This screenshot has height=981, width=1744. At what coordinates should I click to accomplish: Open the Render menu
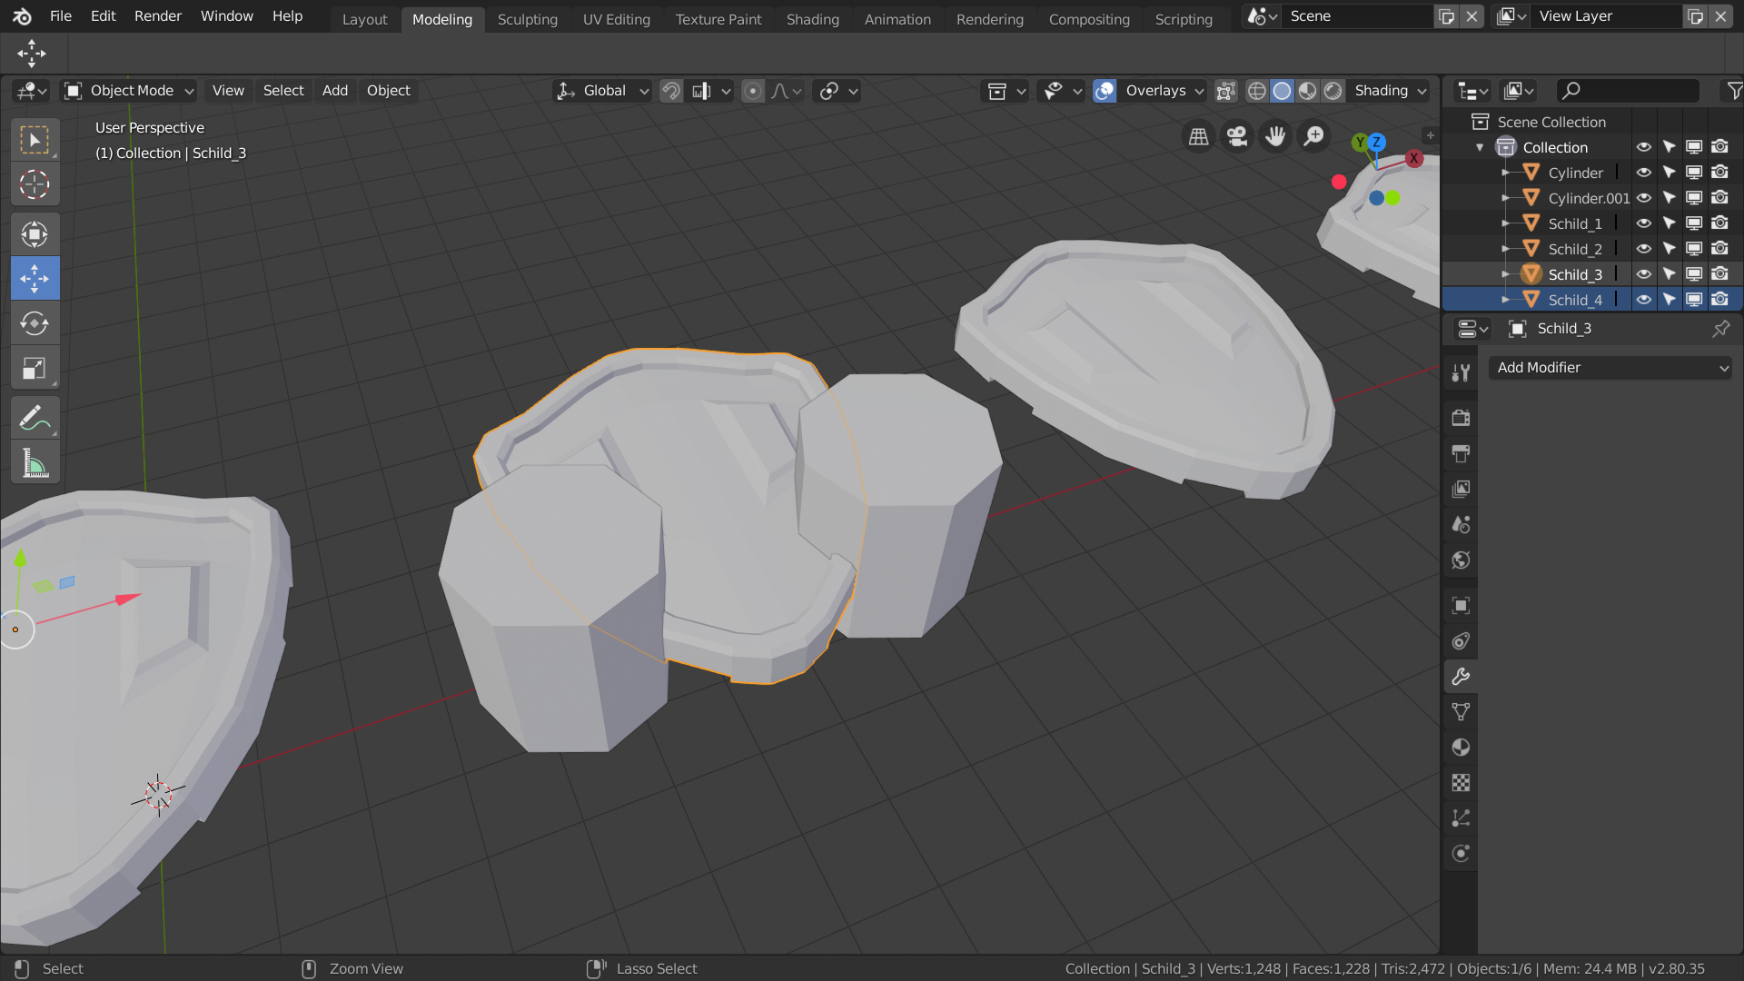pyautogui.click(x=158, y=16)
